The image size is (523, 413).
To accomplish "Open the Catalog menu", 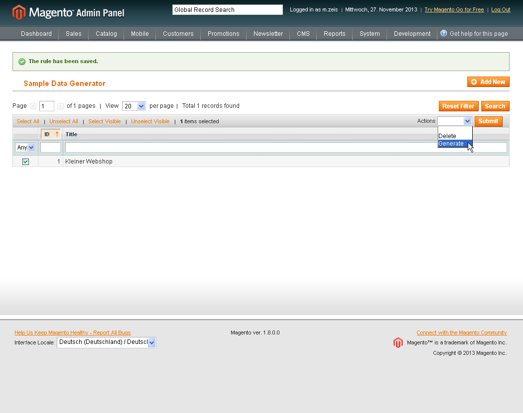I will pyautogui.click(x=106, y=34).
